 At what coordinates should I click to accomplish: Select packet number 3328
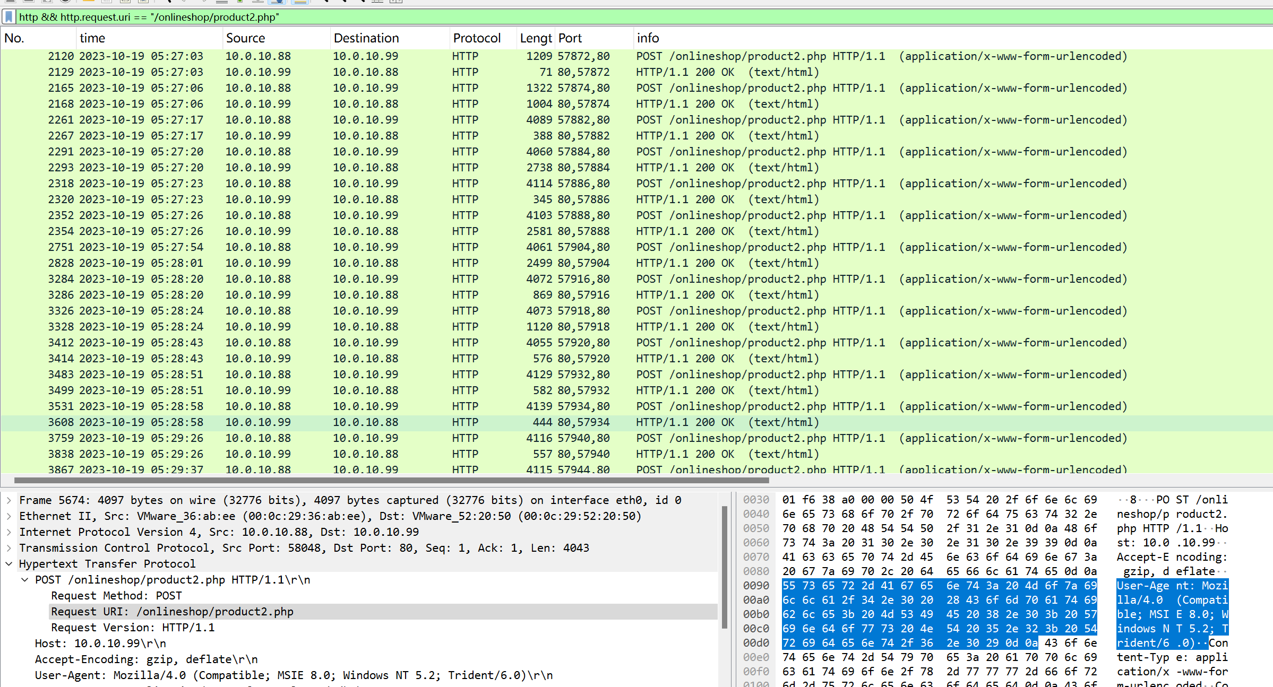636,327
